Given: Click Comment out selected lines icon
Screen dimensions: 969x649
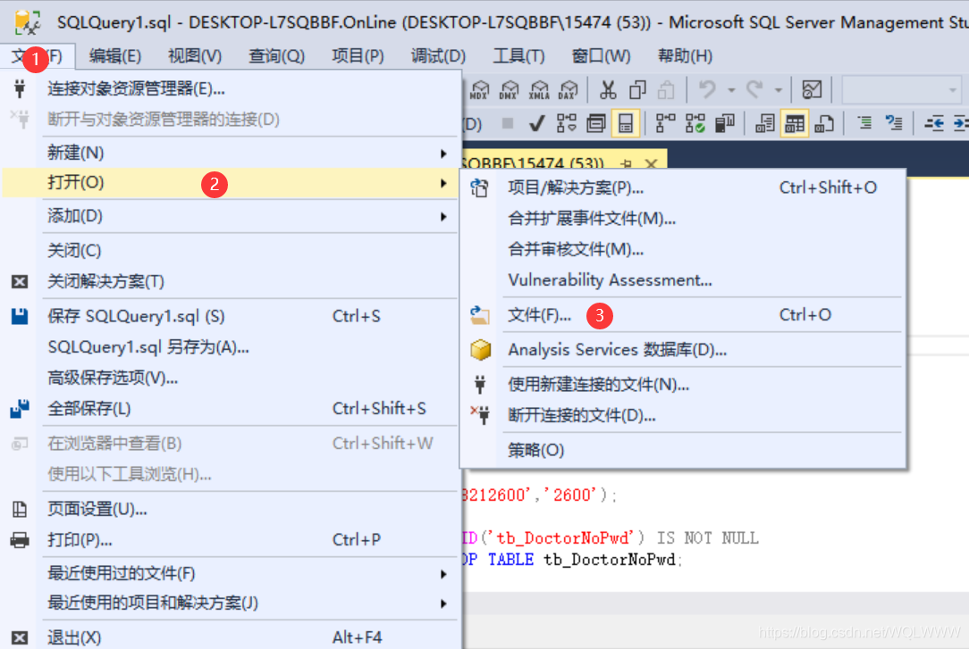Looking at the screenshot, I should 864,123.
